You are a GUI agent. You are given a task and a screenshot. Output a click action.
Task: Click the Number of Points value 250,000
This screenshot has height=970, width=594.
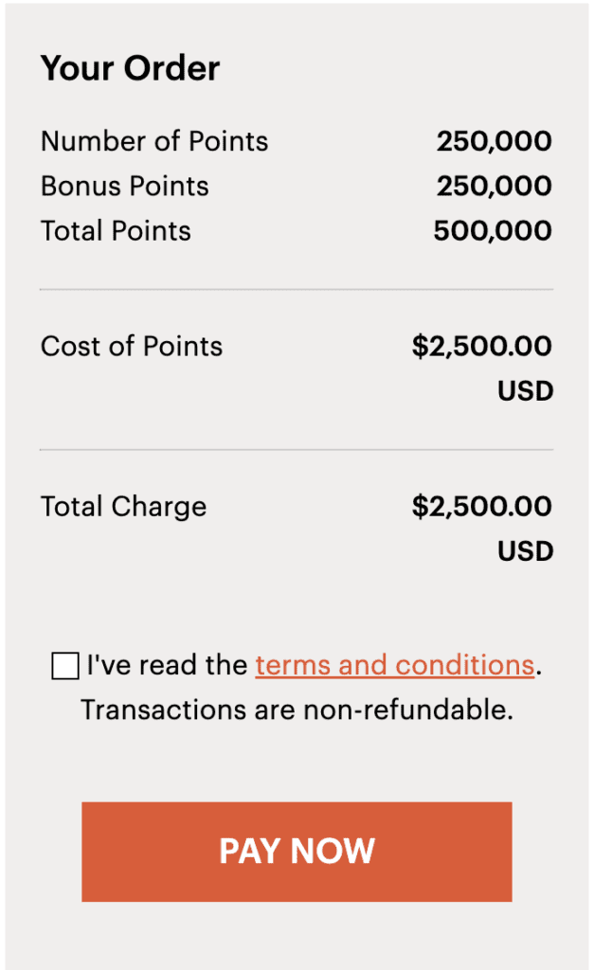click(x=494, y=141)
